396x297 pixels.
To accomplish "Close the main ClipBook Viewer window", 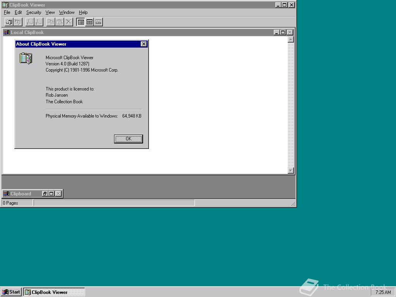I will 292,5.
